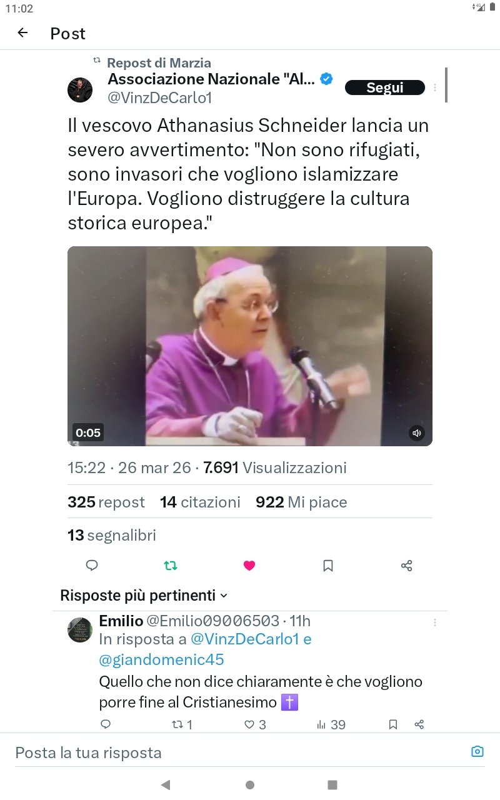
Task: Tap the reply bubble icon under the main post
Action: (x=92, y=566)
